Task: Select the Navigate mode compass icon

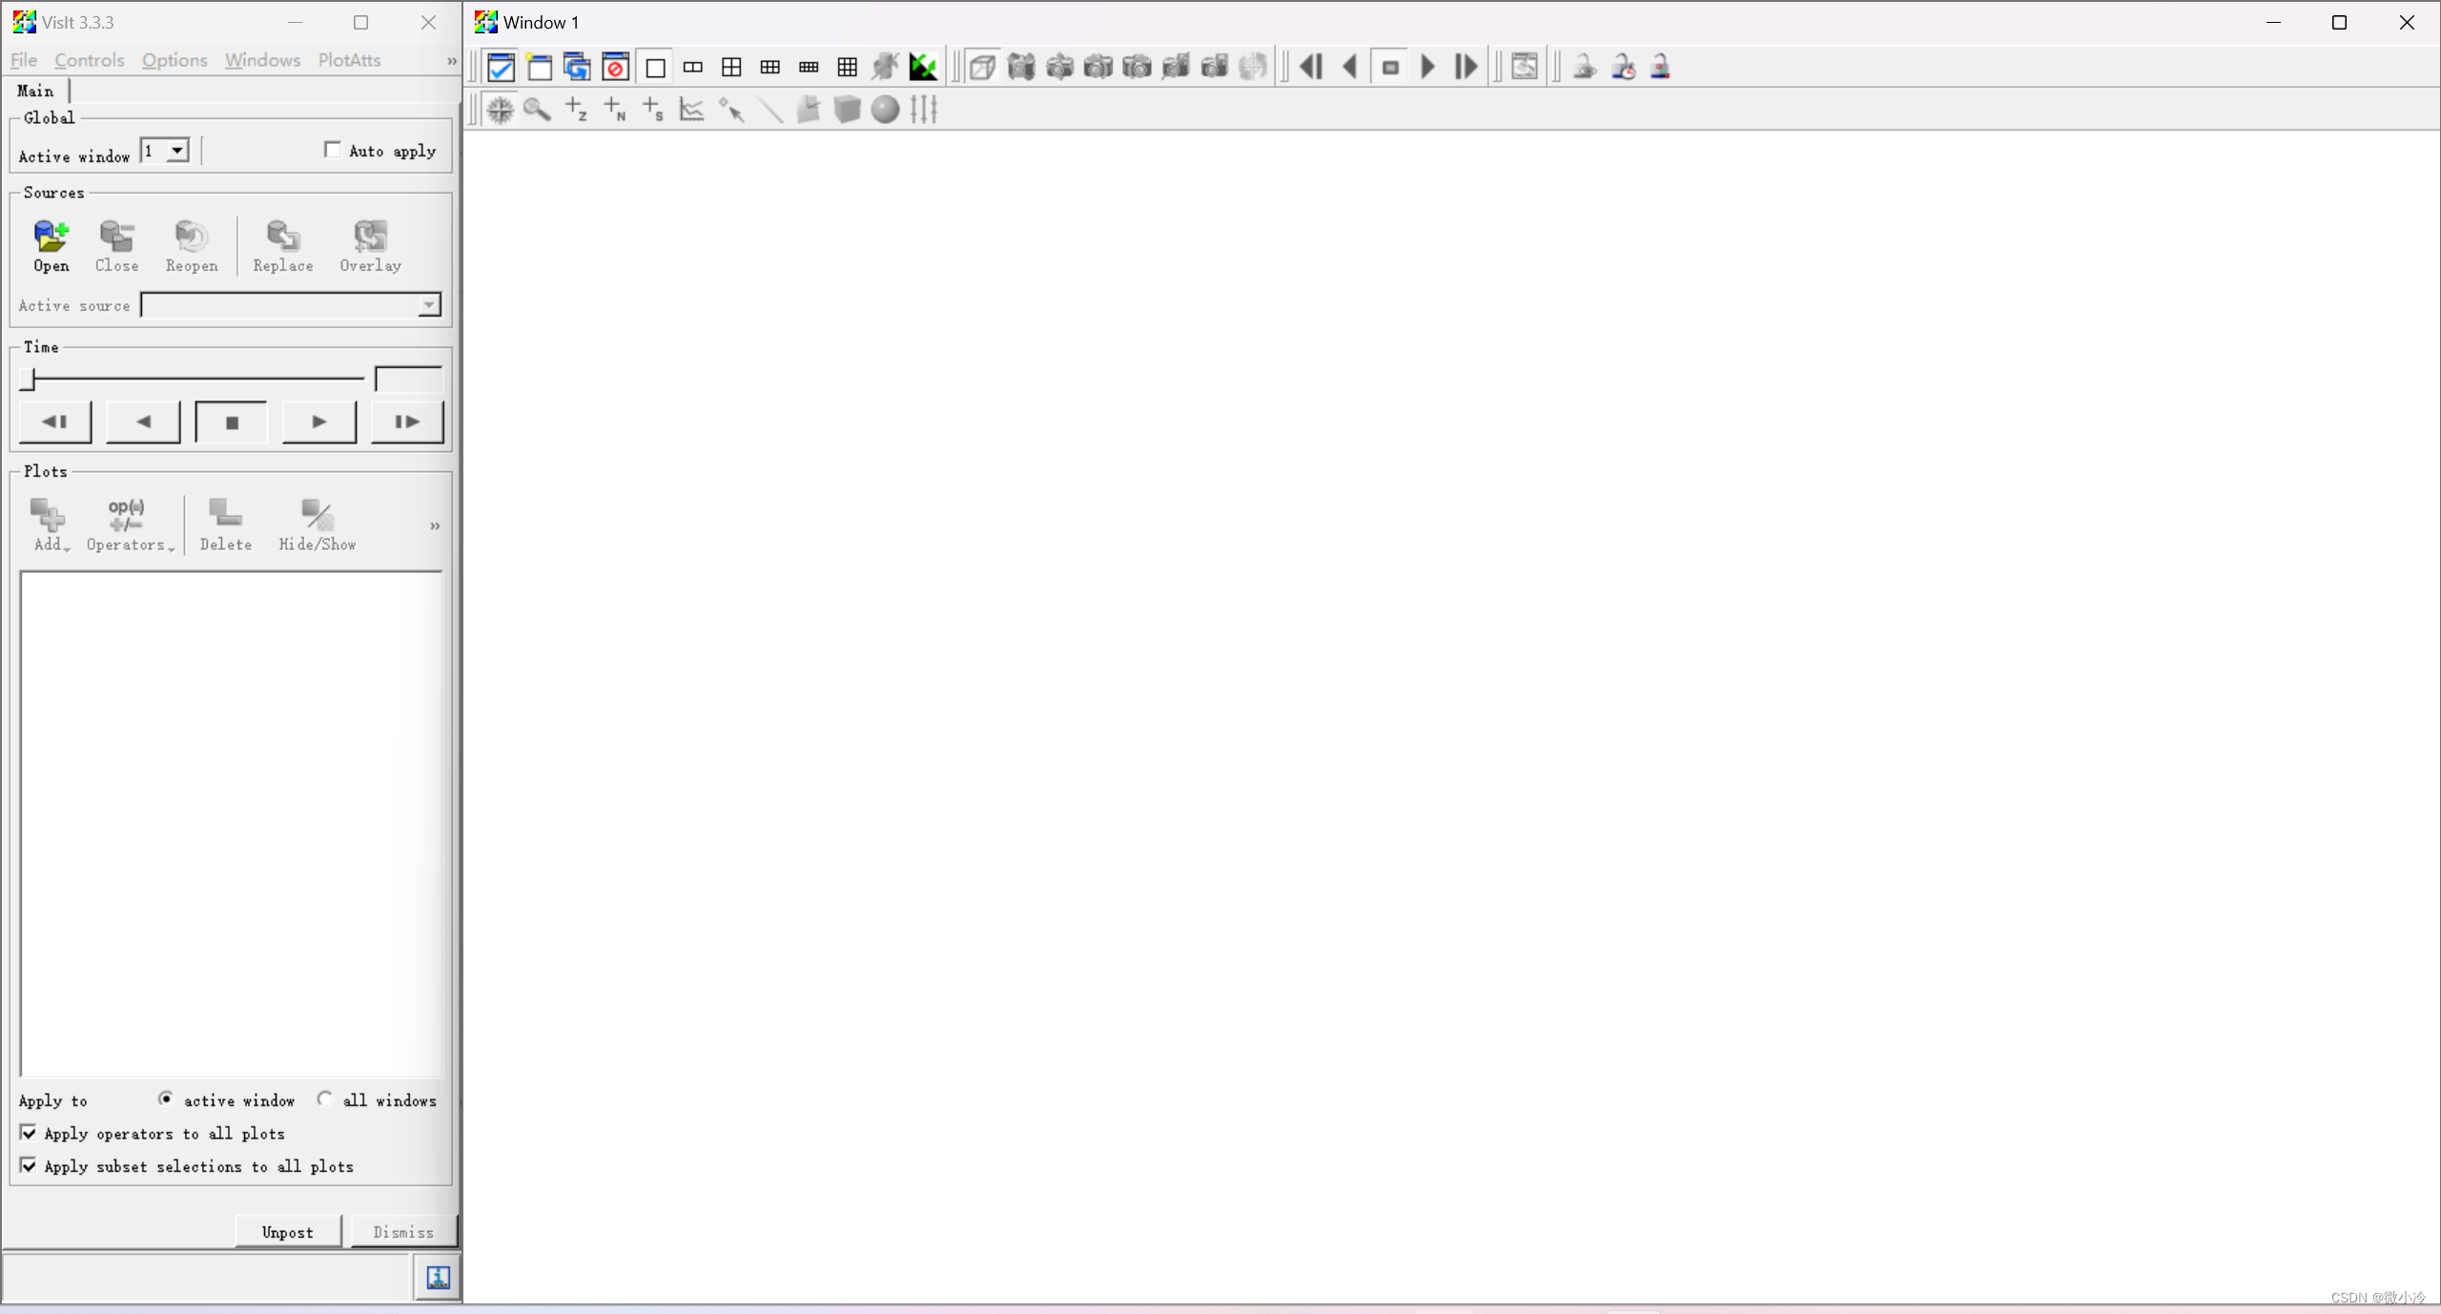Action: tap(500, 110)
